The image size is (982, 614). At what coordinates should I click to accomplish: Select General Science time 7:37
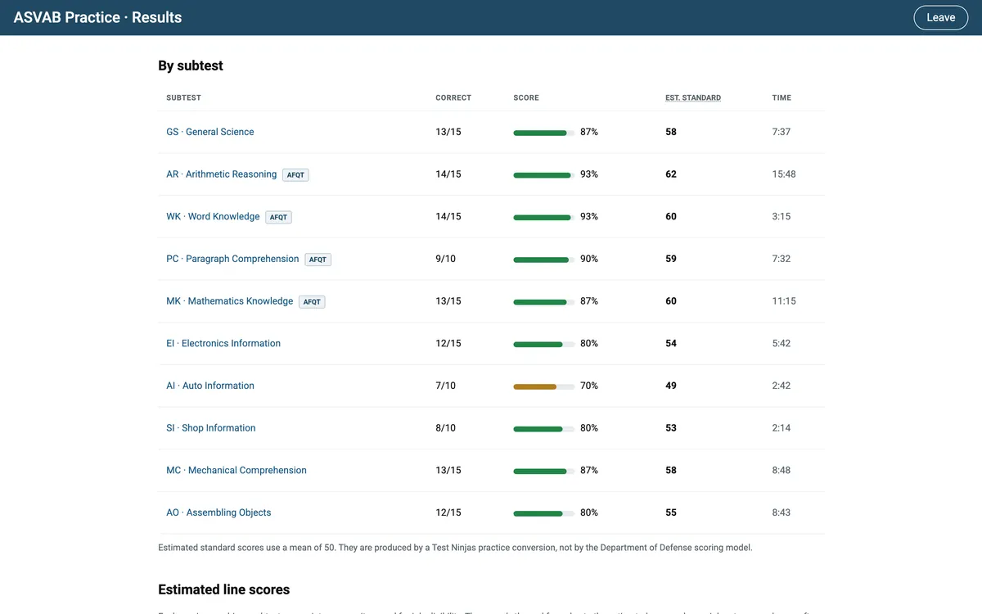(x=782, y=132)
